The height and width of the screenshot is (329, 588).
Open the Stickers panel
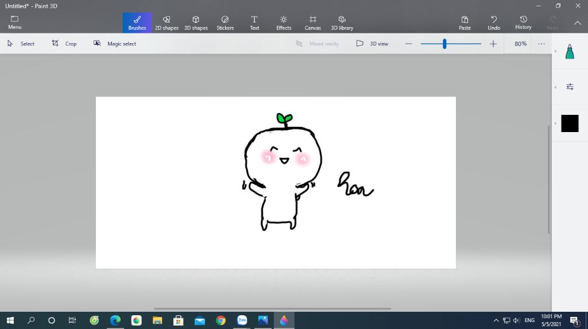225,23
